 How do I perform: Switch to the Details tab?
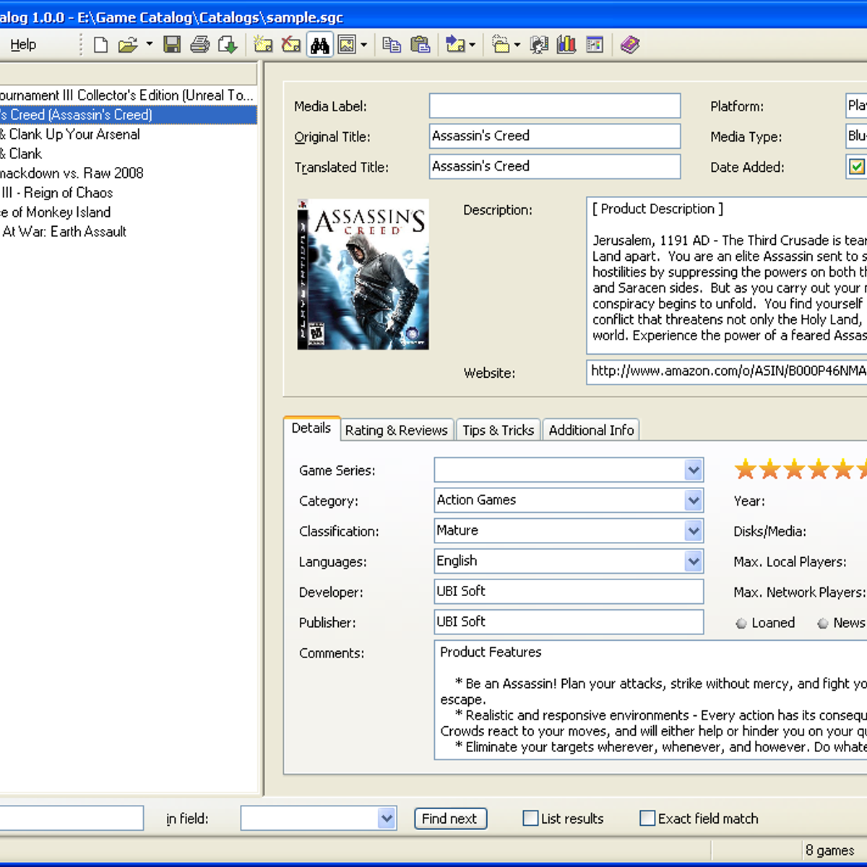pos(311,428)
